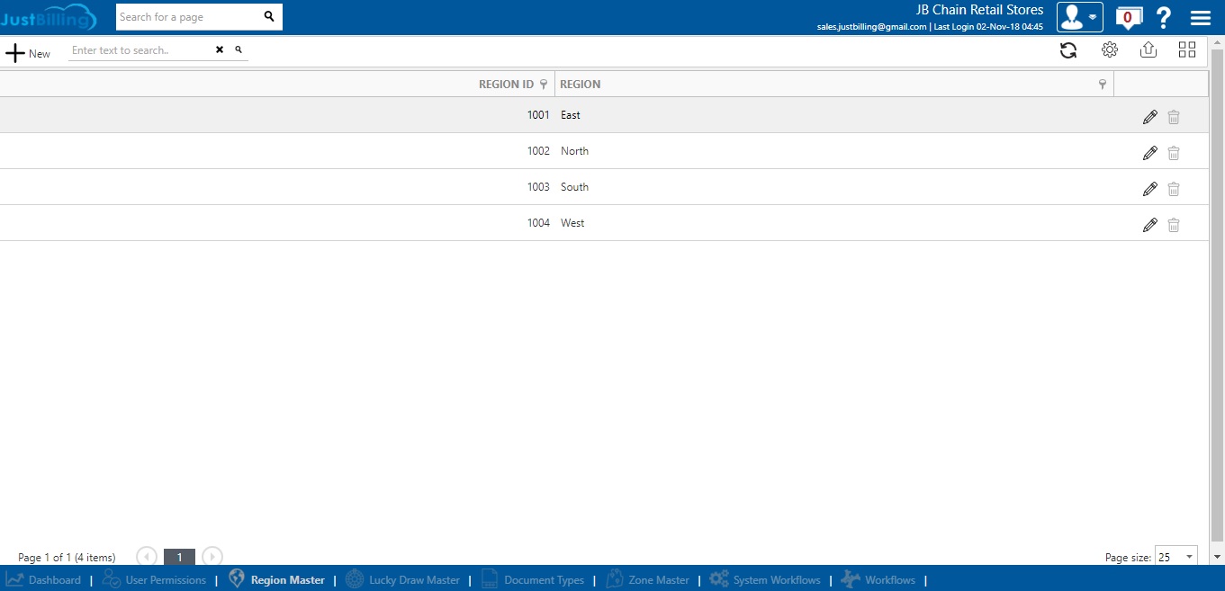
Task: Open filter for REGION ID column
Action: pyautogui.click(x=543, y=84)
